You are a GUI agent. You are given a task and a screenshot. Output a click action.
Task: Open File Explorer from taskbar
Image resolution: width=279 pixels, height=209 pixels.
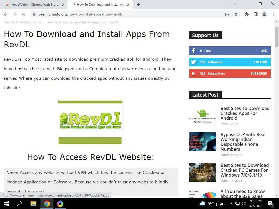(x=33, y=204)
